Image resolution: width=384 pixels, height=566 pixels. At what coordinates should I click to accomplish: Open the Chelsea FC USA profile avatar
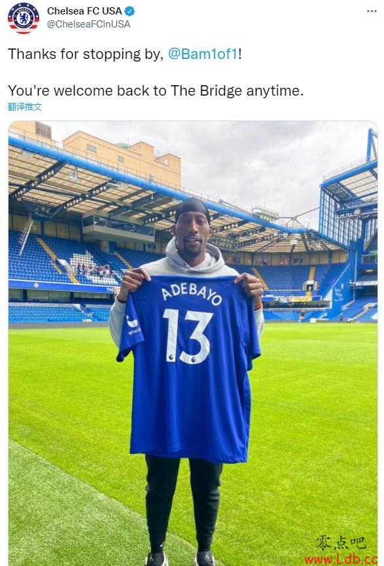(24, 17)
